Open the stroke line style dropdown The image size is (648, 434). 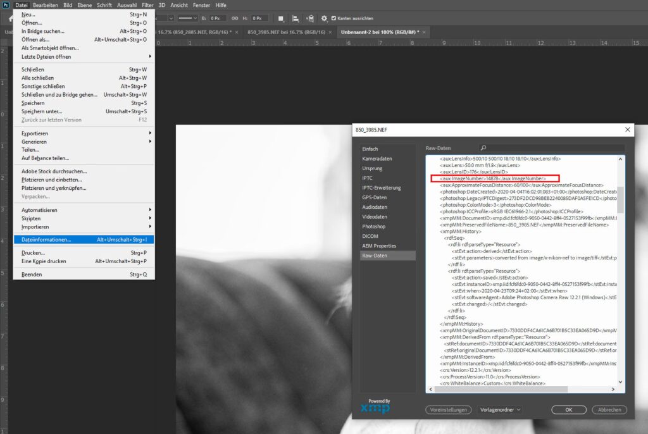click(188, 18)
